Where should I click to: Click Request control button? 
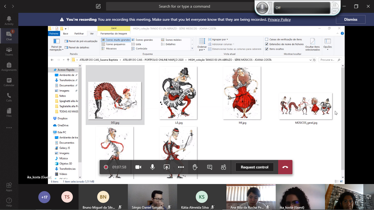(x=255, y=167)
